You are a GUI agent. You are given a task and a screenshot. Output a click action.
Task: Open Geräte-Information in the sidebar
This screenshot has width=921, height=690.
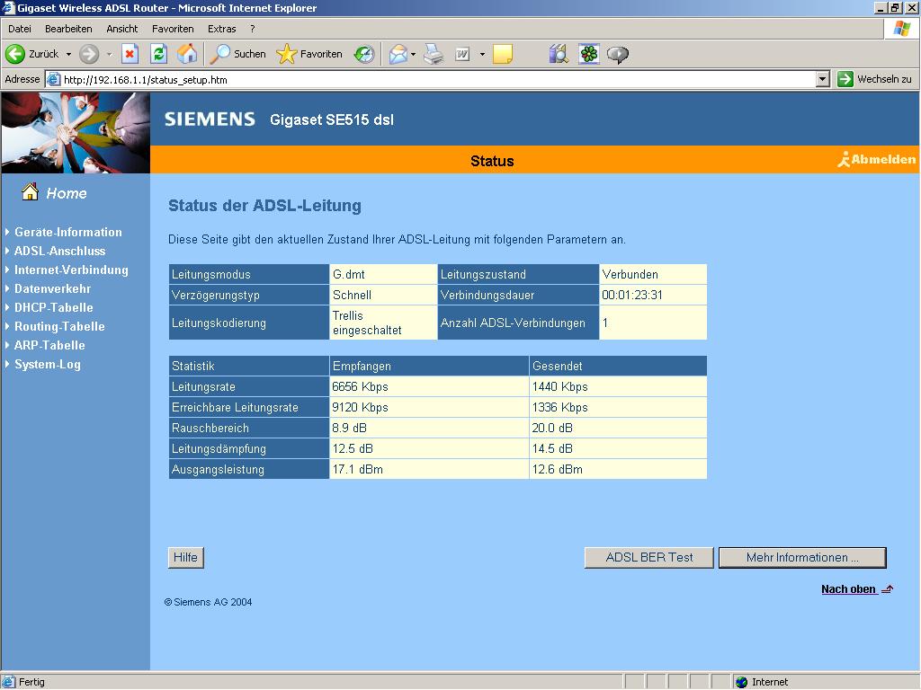pos(68,233)
